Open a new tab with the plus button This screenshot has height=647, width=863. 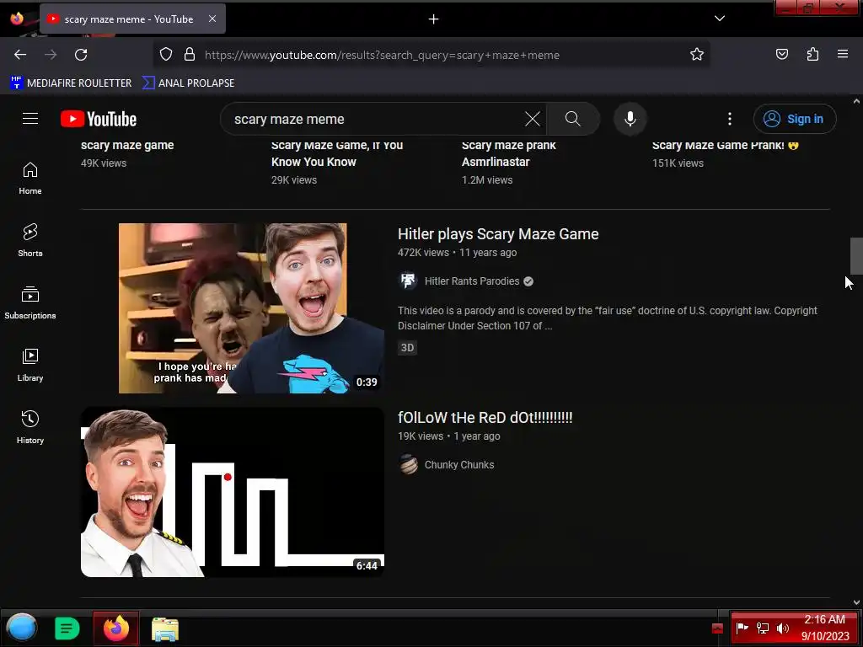tap(434, 19)
